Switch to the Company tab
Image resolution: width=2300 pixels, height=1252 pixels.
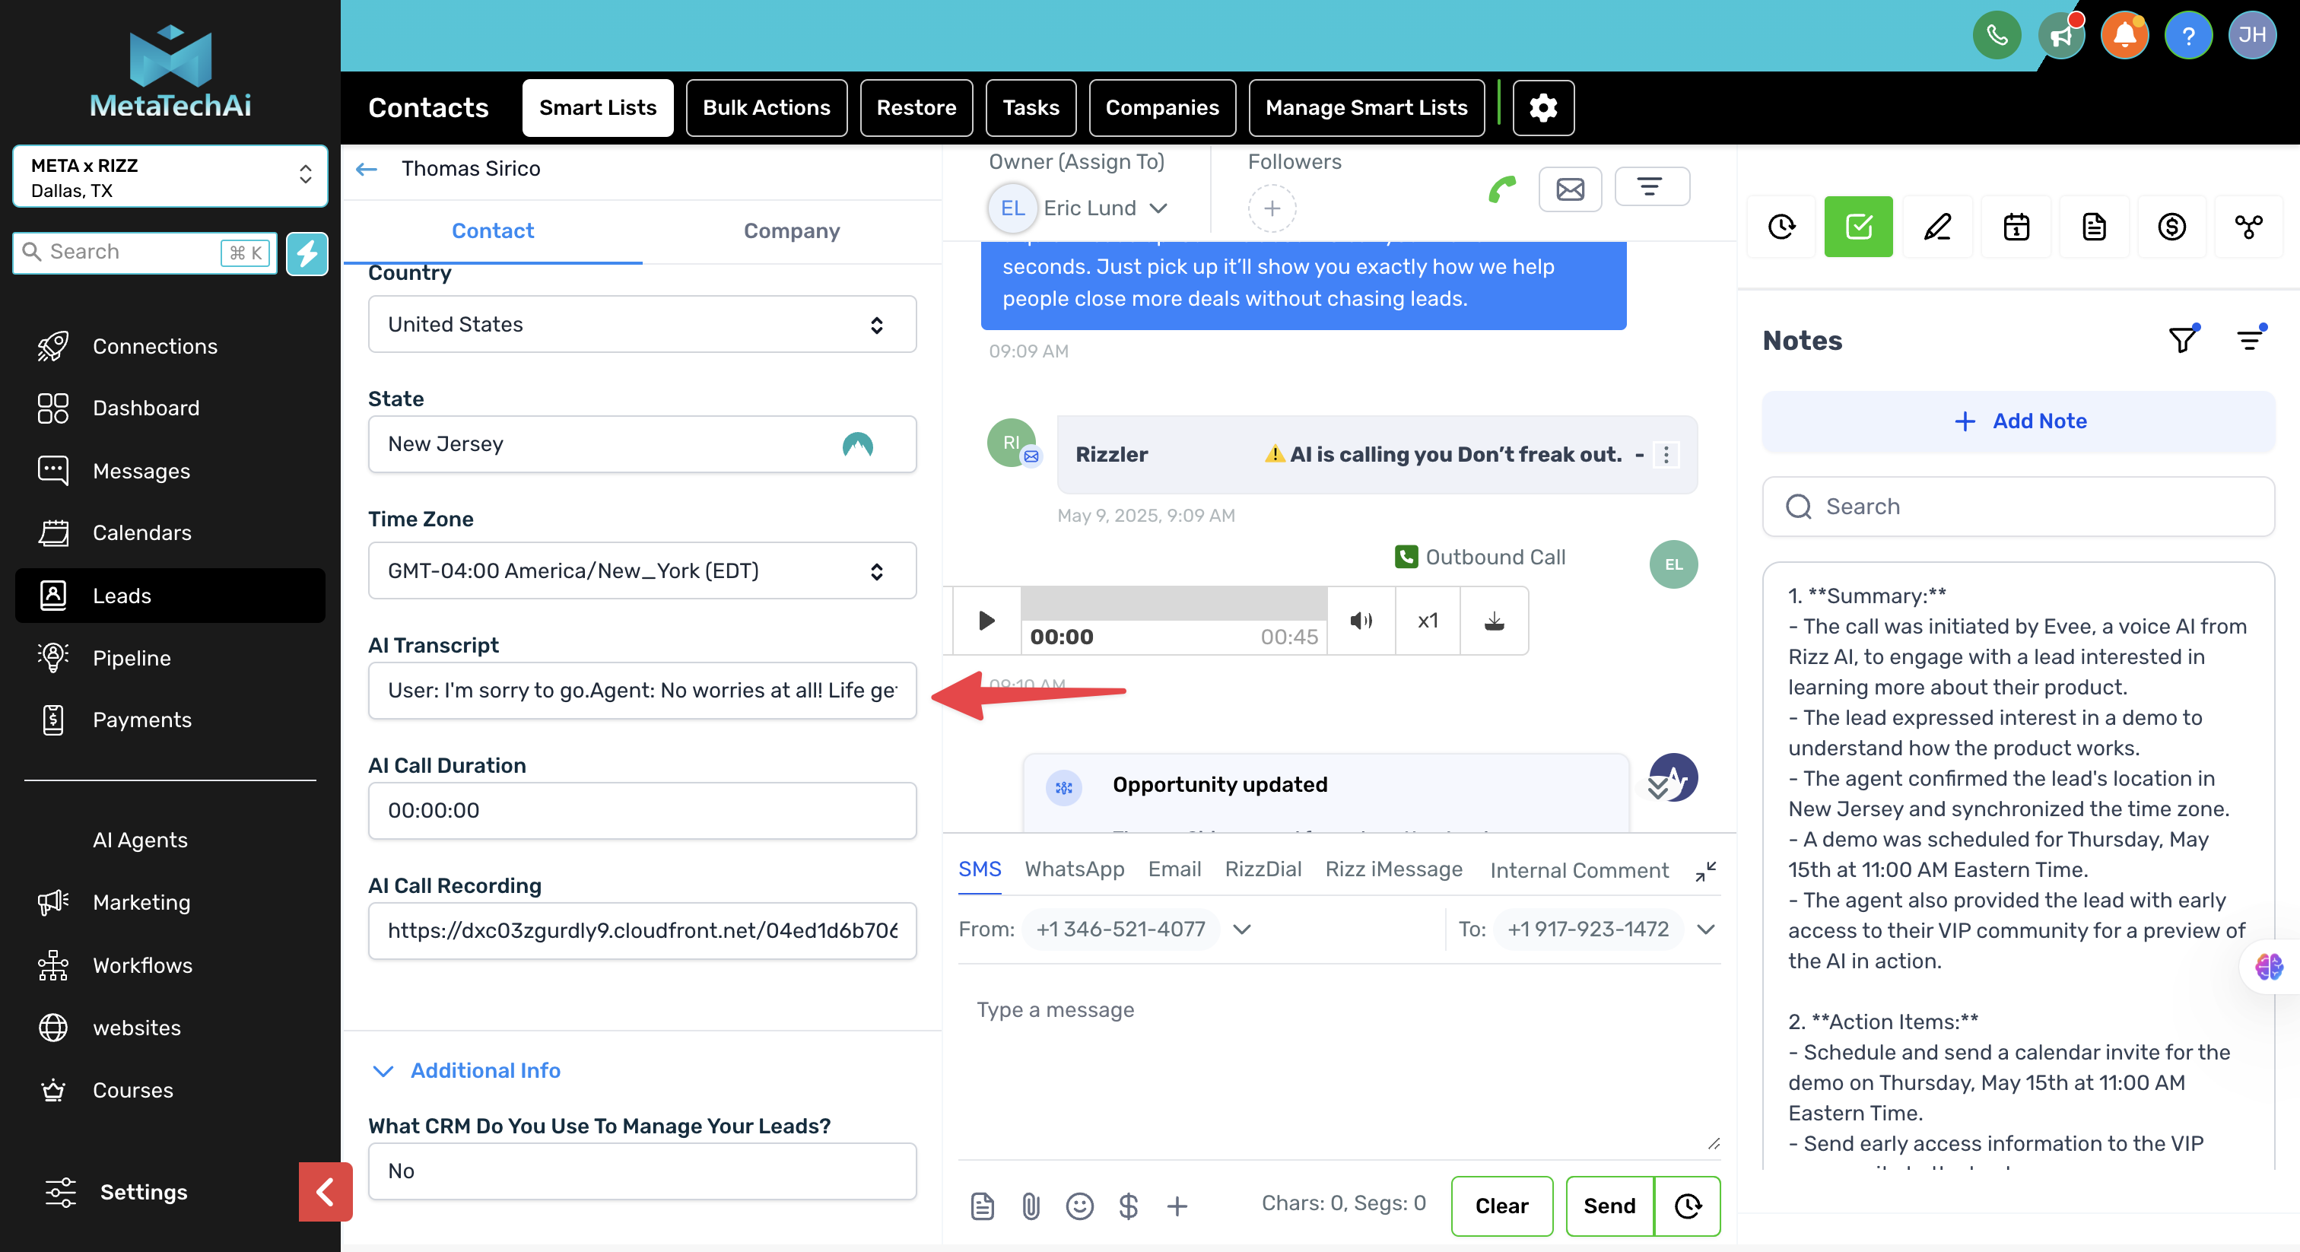791,230
